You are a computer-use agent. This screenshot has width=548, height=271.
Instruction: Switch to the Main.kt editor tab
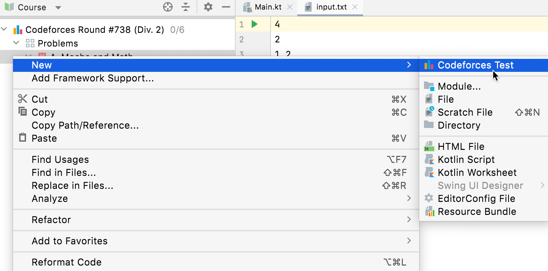pos(267,7)
